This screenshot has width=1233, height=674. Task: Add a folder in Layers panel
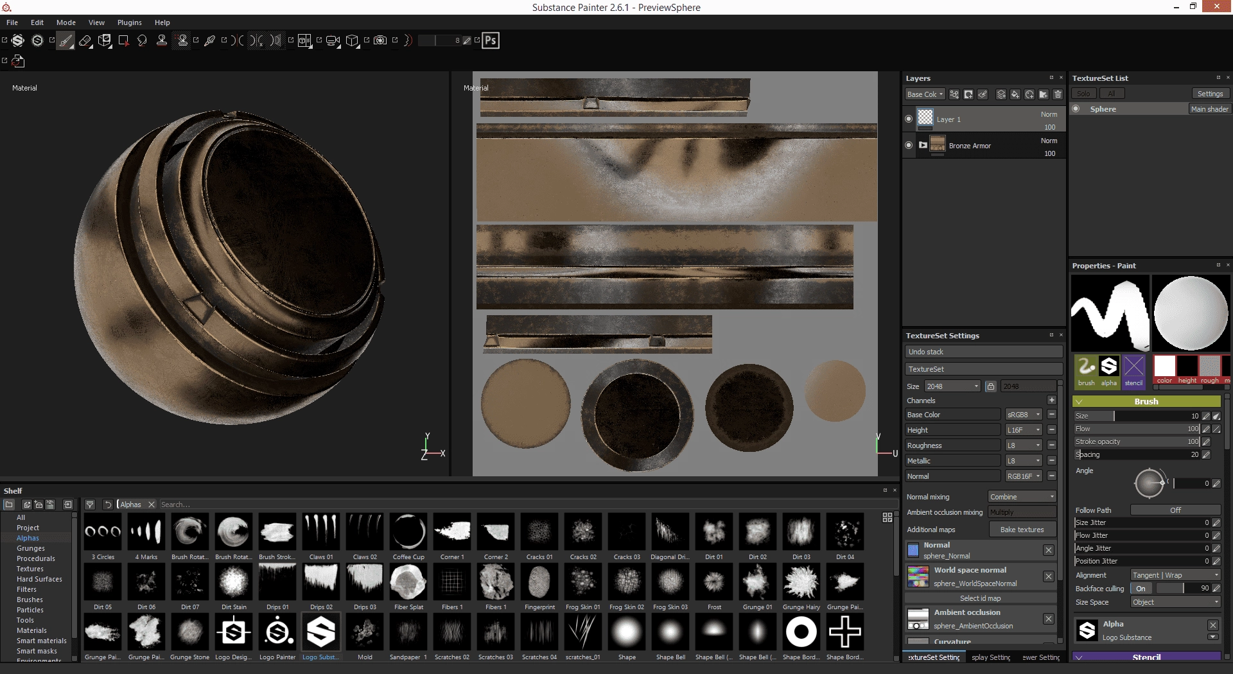click(1044, 94)
